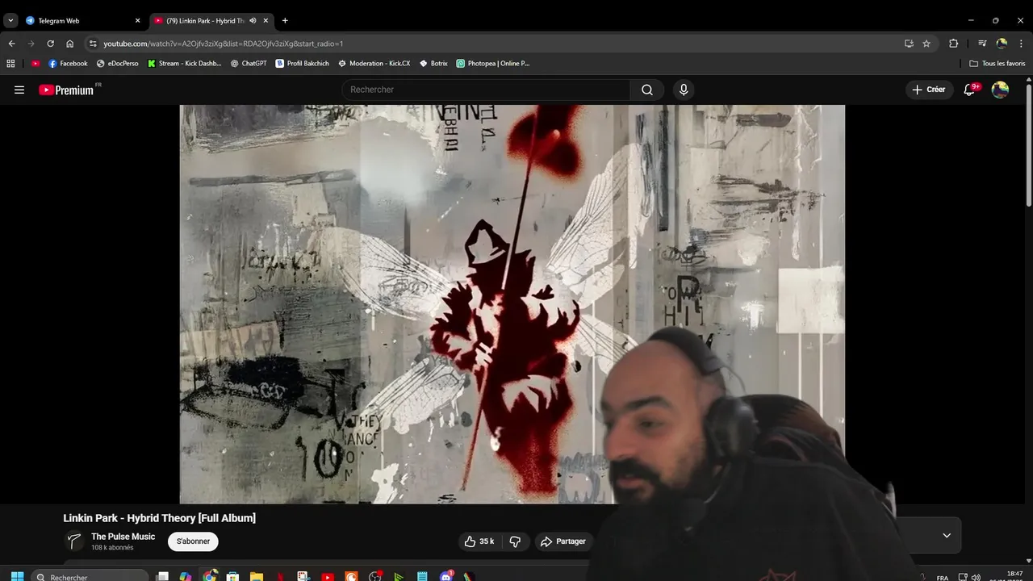Go back with browser back arrow

tap(11, 44)
